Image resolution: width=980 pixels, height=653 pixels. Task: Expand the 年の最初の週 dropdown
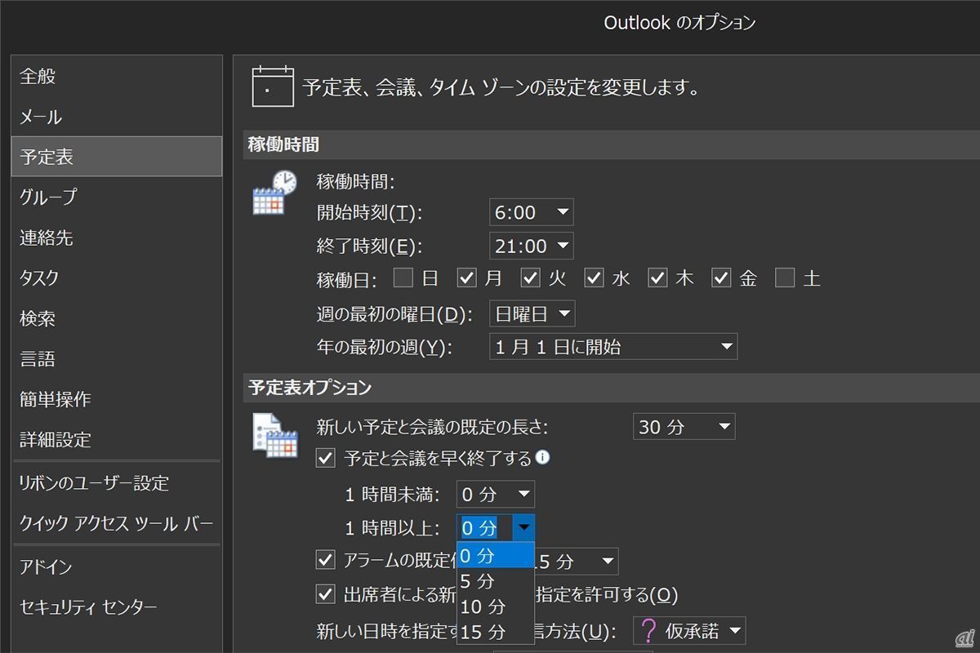(x=612, y=347)
